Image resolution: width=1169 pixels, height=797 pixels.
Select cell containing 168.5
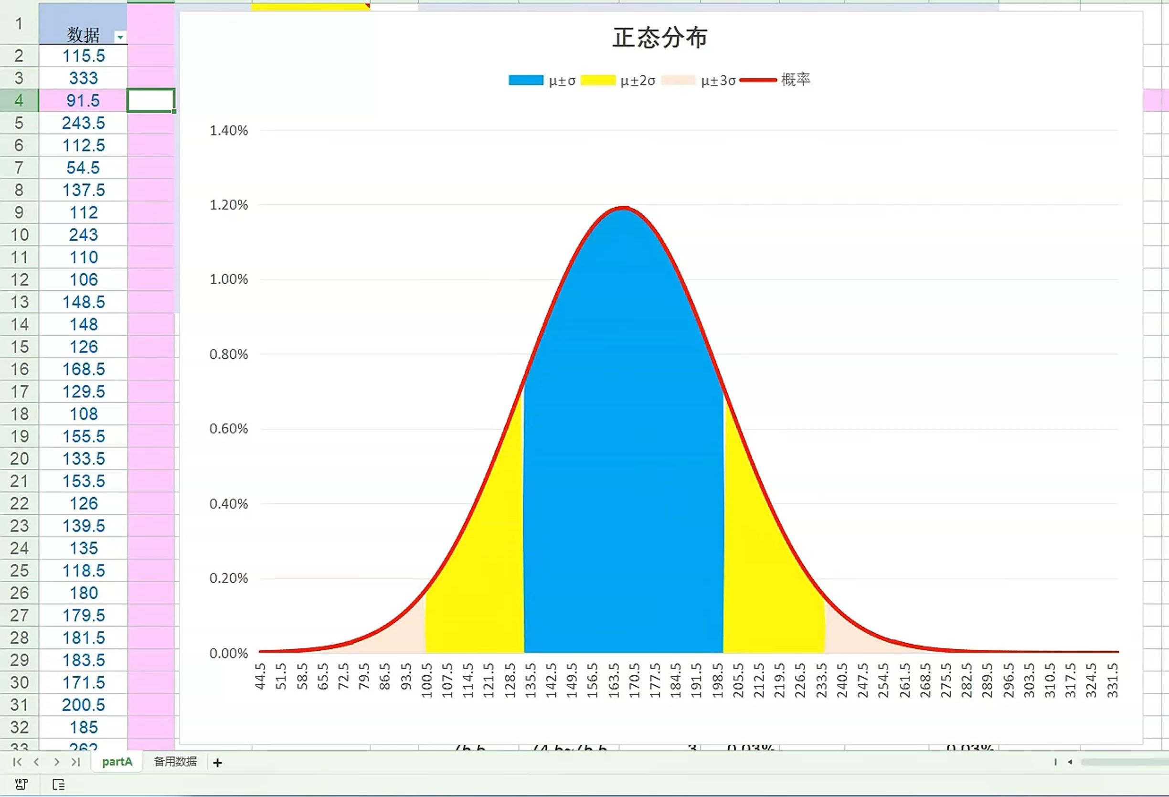pos(83,369)
